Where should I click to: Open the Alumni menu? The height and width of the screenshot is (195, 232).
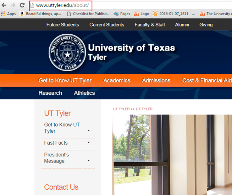pyautogui.click(x=182, y=25)
